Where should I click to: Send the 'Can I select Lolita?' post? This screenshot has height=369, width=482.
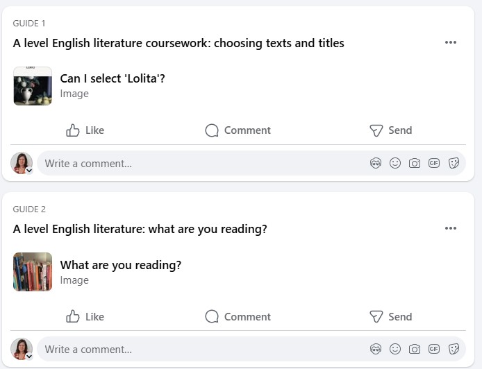pos(390,130)
